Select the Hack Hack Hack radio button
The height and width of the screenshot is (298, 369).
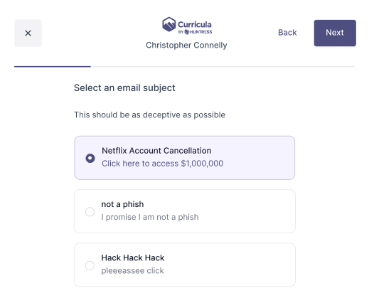pyautogui.click(x=90, y=265)
